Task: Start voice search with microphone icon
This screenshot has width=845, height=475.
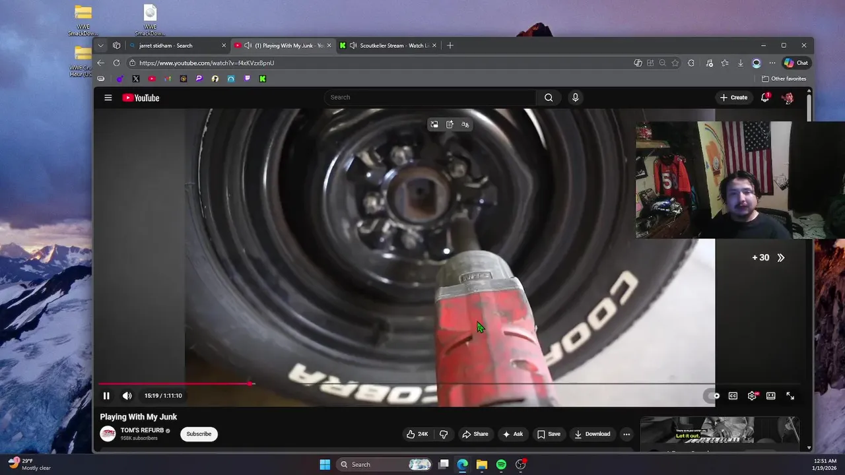Action: 575,97
